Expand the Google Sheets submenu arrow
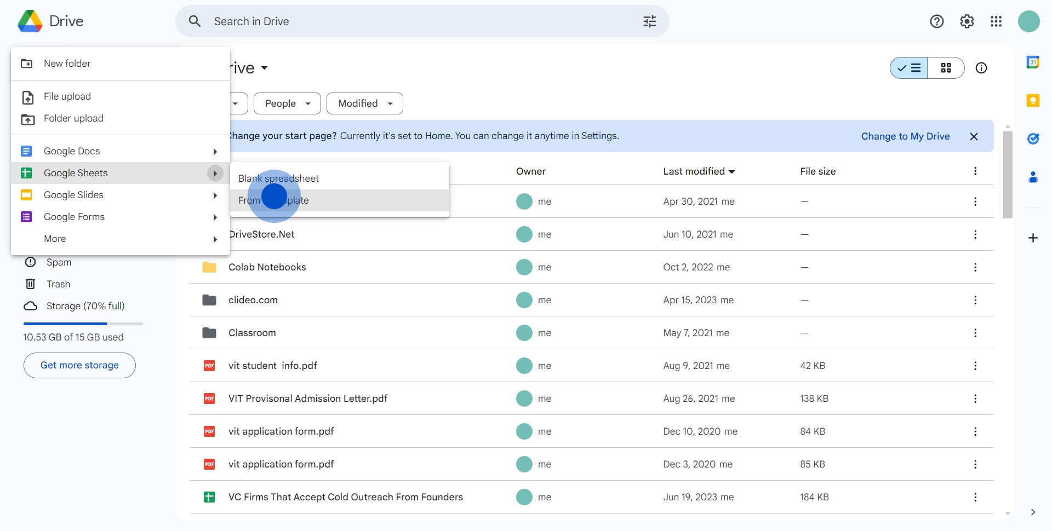Image resolution: width=1052 pixels, height=531 pixels. point(215,173)
